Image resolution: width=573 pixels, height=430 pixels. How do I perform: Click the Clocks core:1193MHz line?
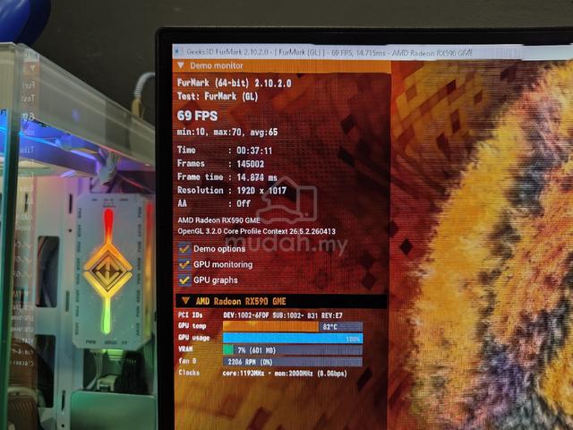(262, 374)
